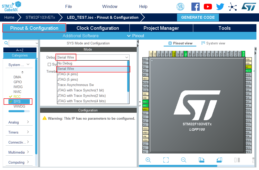
Task: Click the Debug dropdown list scrollbar
Action: pyautogui.click(x=128, y=76)
